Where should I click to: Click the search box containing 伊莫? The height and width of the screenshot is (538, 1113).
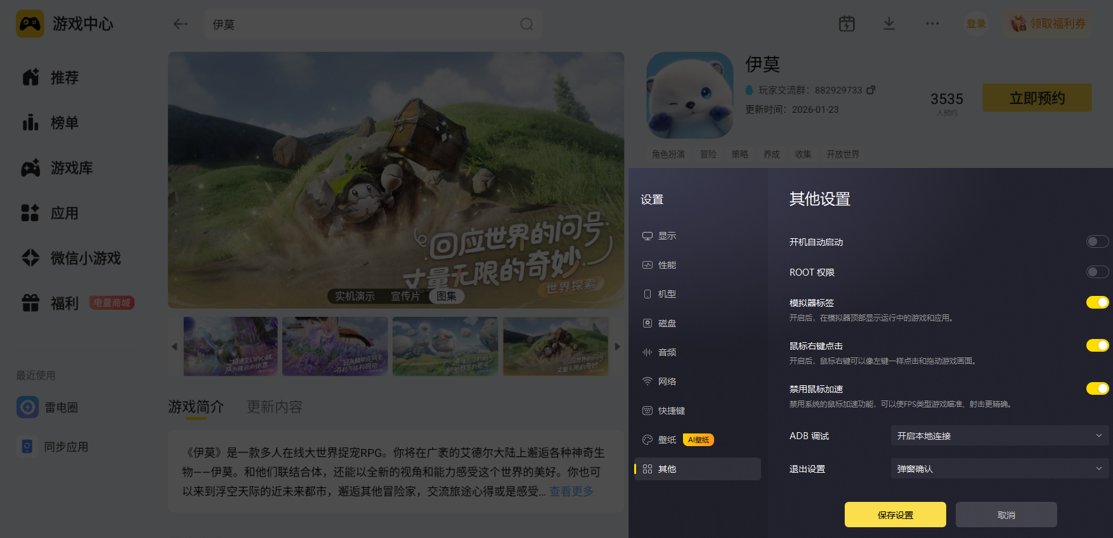[x=373, y=24]
